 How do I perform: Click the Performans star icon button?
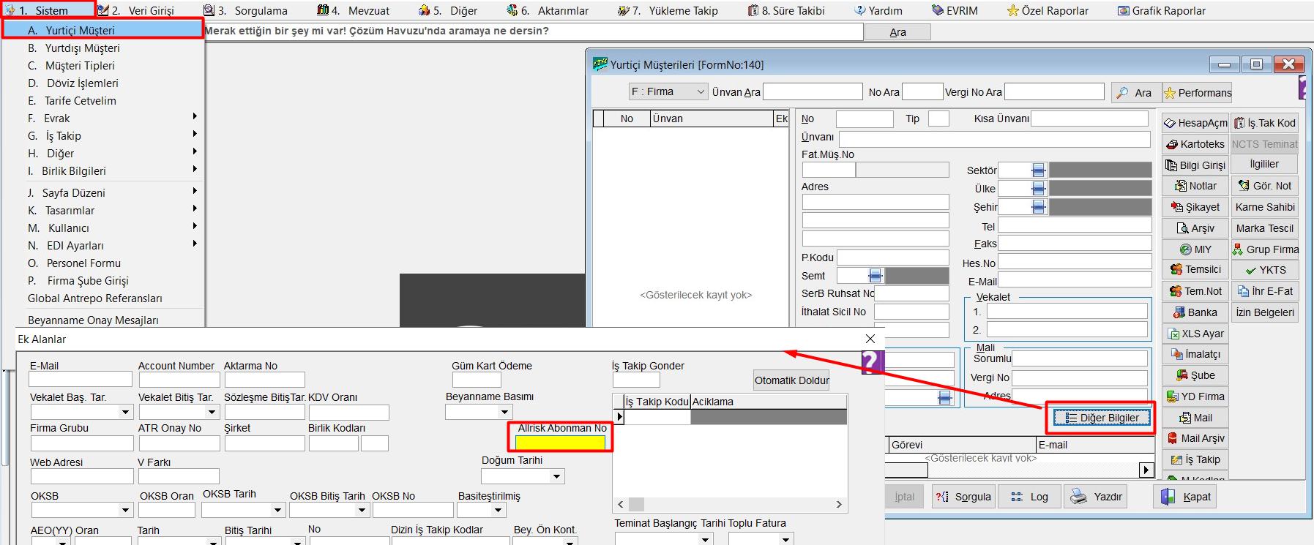[x=1198, y=93]
